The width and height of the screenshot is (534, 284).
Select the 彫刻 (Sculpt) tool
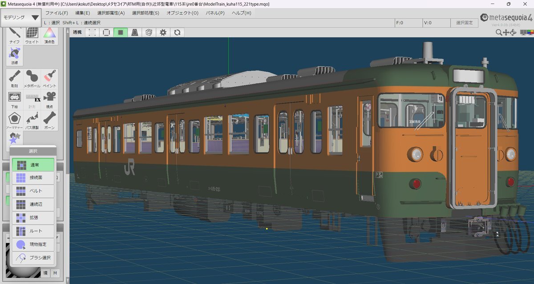[15, 78]
